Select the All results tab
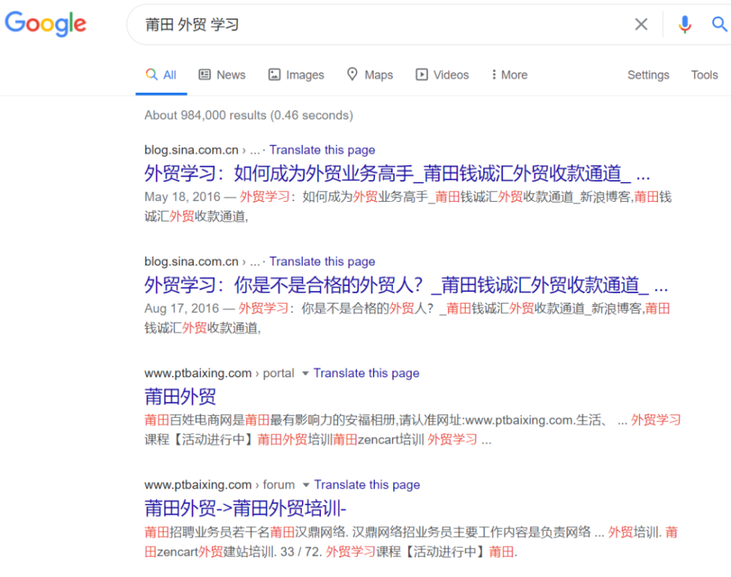731x577 pixels. (x=161, y=75)
